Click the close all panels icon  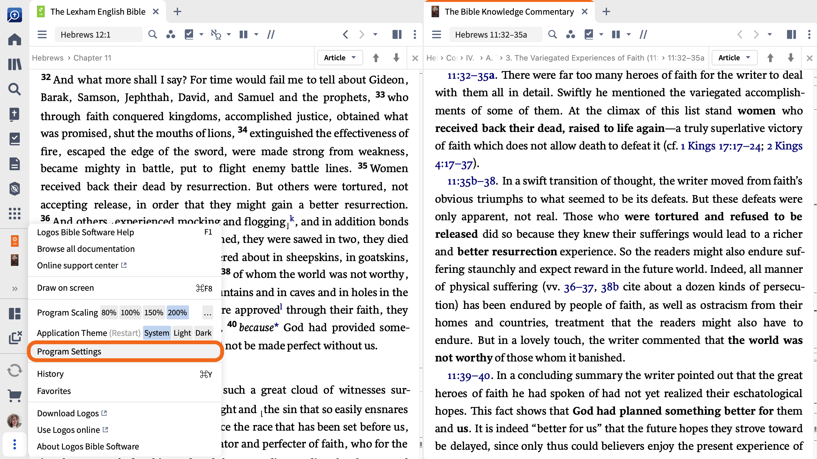[15, 337]
